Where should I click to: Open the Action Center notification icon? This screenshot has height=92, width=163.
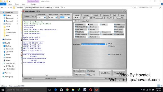tap(153, 90)
